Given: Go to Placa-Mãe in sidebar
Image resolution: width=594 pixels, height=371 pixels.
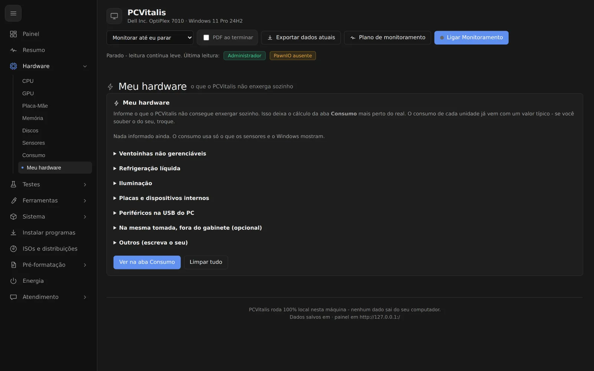Looking at the screenshot, I should coord(55,106).
